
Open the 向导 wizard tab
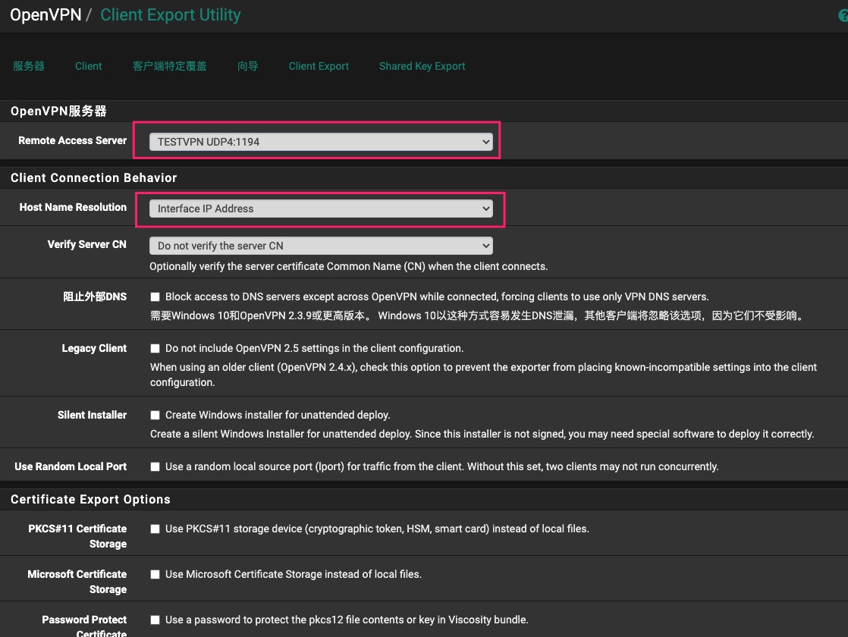tap(247, 67)
